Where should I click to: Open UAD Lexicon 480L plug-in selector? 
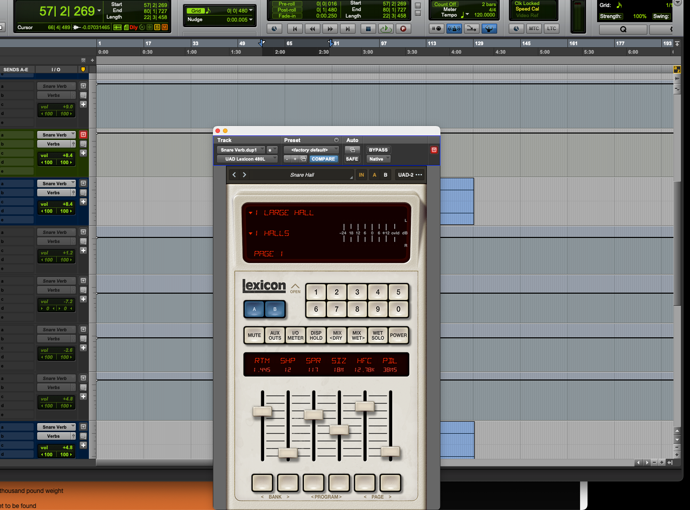(x=247, y=159)
